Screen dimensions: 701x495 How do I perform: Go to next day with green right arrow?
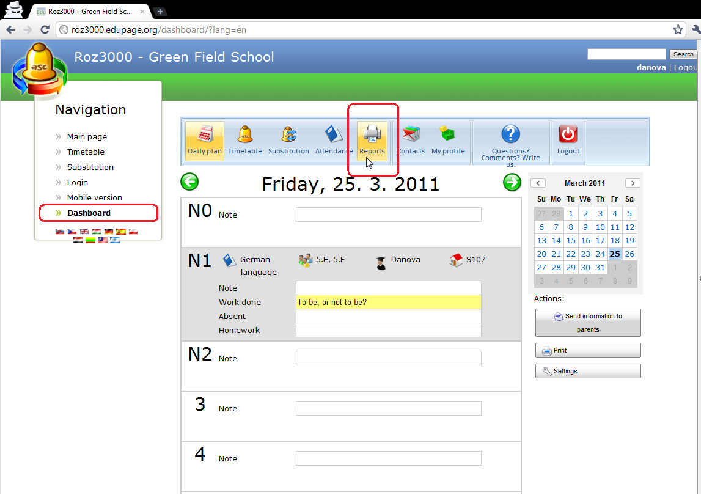coord(512,182)
